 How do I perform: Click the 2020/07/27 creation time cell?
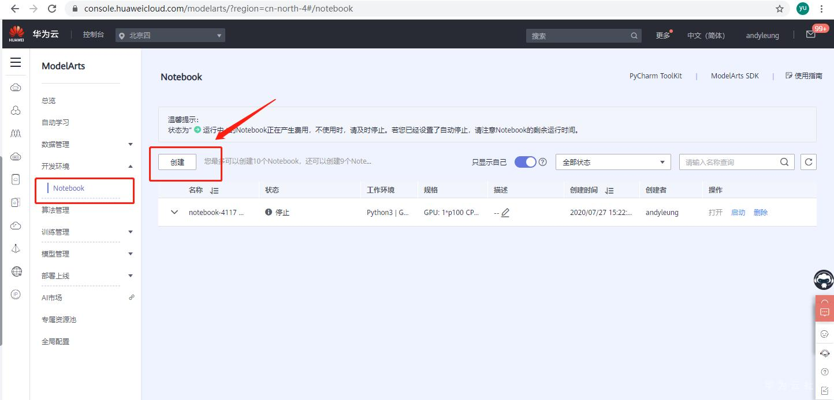pyautogui.click(x=600, y=212)
